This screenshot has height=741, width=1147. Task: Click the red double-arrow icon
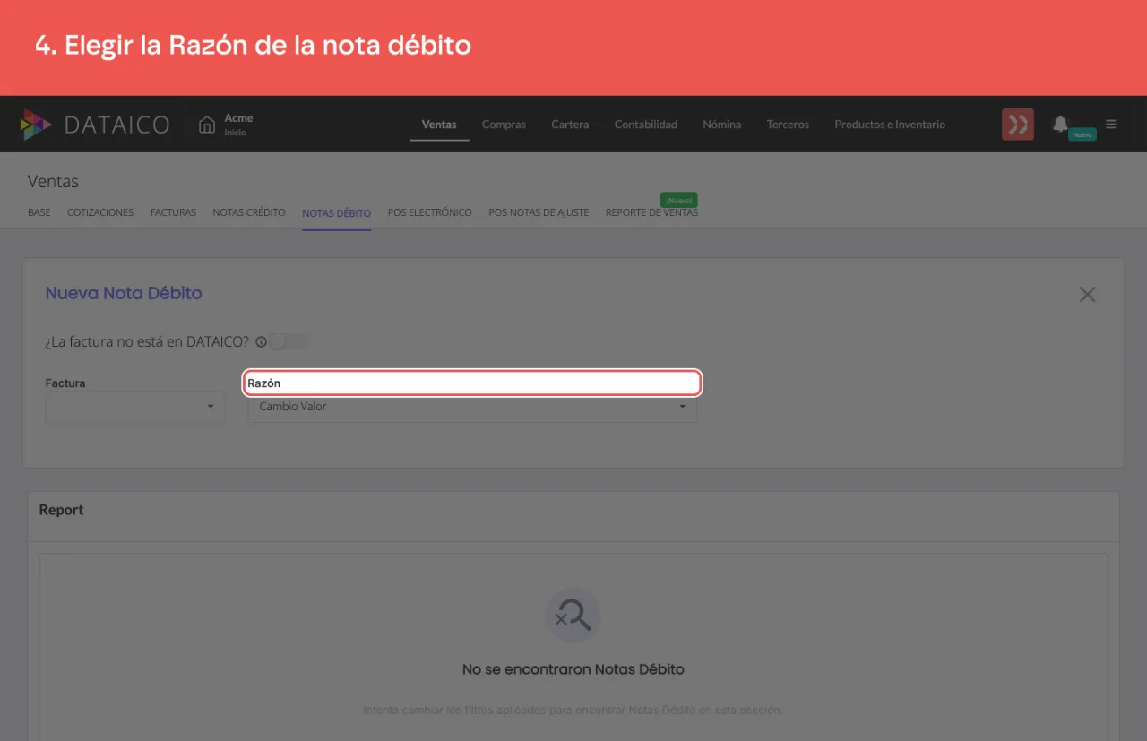click(x=1018, y=125)
